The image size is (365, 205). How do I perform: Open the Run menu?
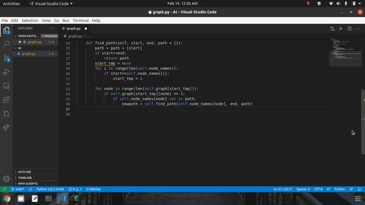coord(66,20)
